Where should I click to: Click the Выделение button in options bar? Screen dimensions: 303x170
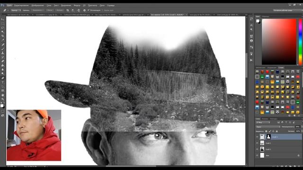coord(38,10)
